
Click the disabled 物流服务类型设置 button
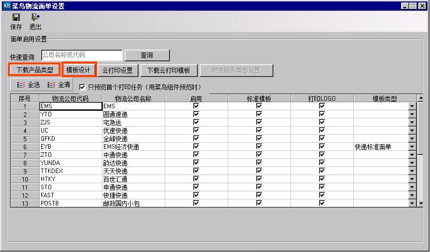[x=236, y=70]
